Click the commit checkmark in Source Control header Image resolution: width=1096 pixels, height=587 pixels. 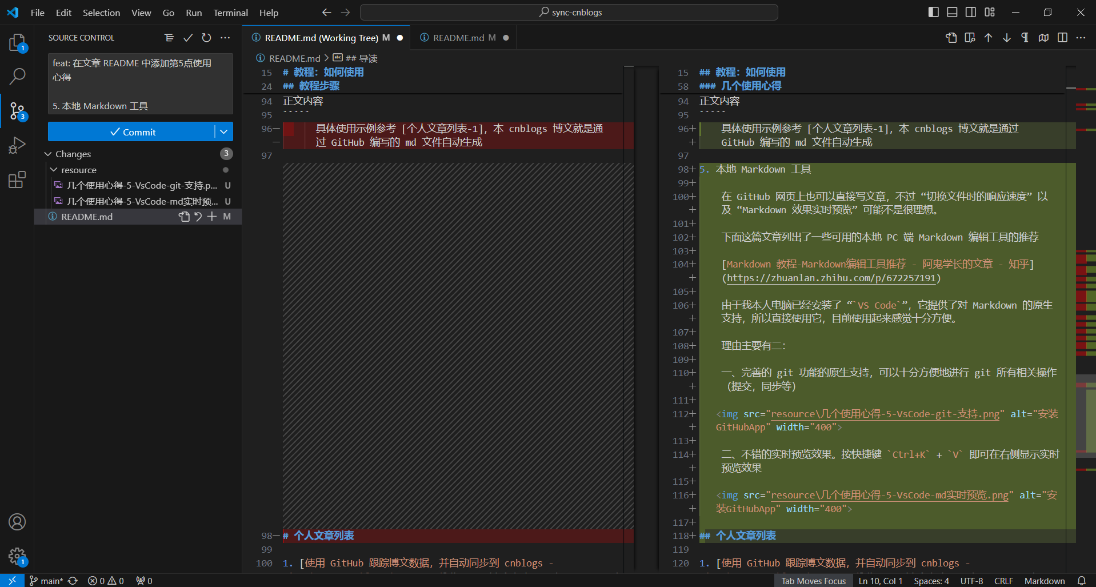(188, 38)
